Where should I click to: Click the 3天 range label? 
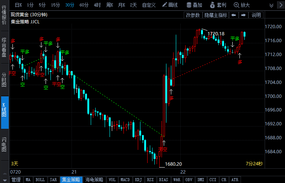pos(15,163)
